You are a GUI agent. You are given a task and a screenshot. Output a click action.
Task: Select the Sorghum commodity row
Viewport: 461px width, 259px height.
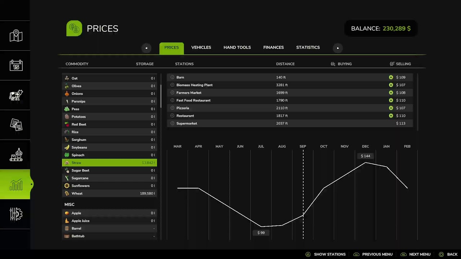pyautogui.click(x=109, y=140)
